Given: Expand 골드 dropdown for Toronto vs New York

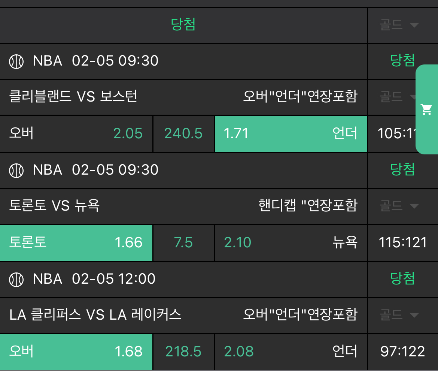Looking at the screenshot, I should pyautogui.click(x=399, y=206).
